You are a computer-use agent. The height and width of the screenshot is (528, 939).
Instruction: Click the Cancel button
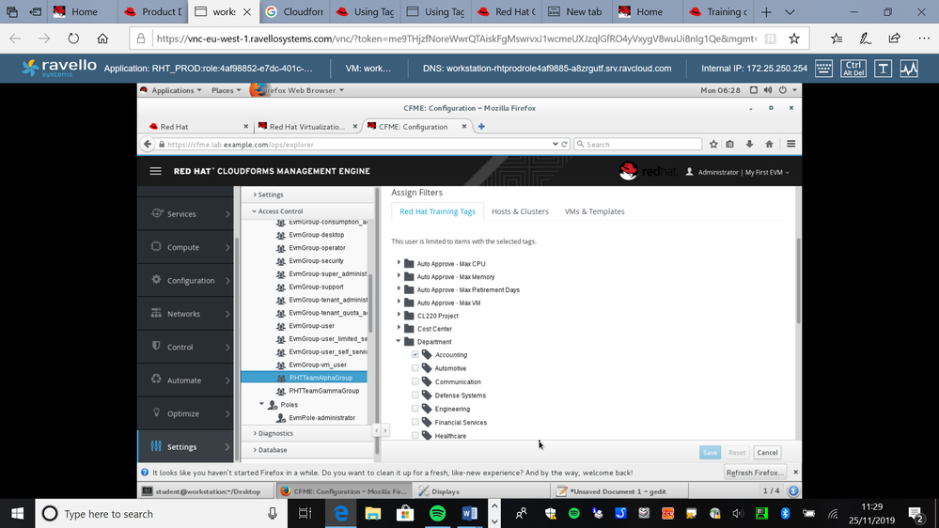[767, 453]
